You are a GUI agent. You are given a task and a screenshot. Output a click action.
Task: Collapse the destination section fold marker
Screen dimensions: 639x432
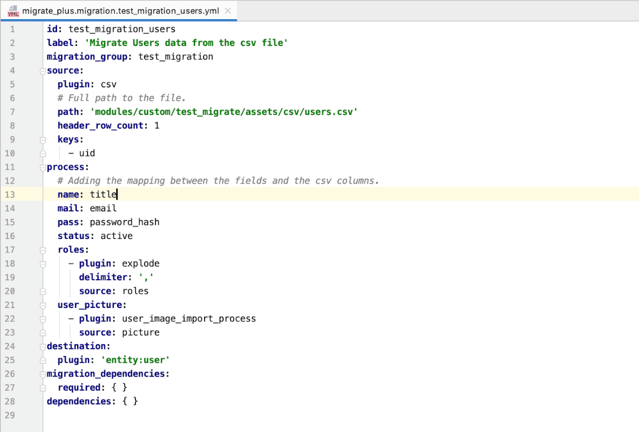43,346
